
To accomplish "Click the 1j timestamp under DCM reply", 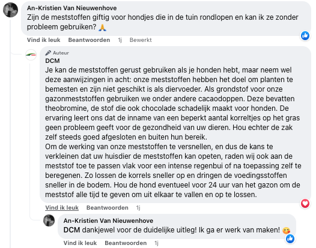I will point(138,208).
